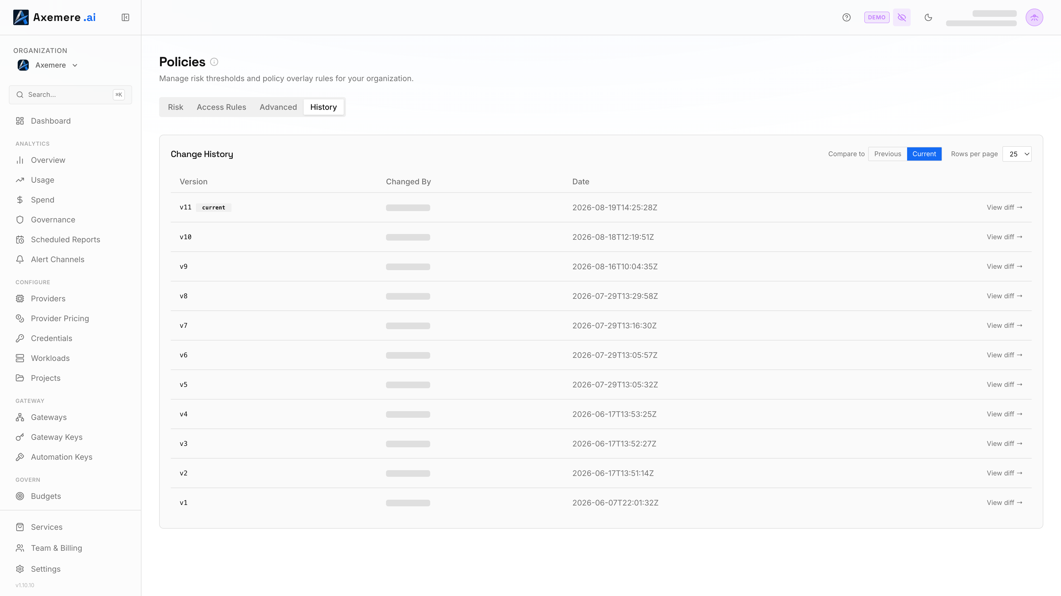
Task: Click the DEMO badge
Action: point(876,17)
